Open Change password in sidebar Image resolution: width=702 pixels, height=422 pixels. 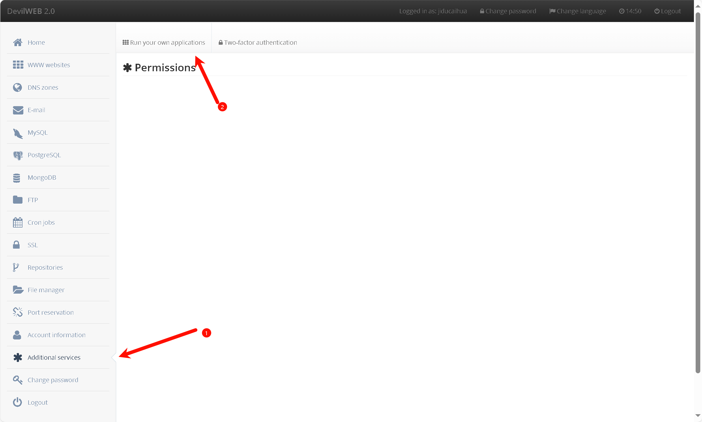pyautogui.click(x=58, y=380)
